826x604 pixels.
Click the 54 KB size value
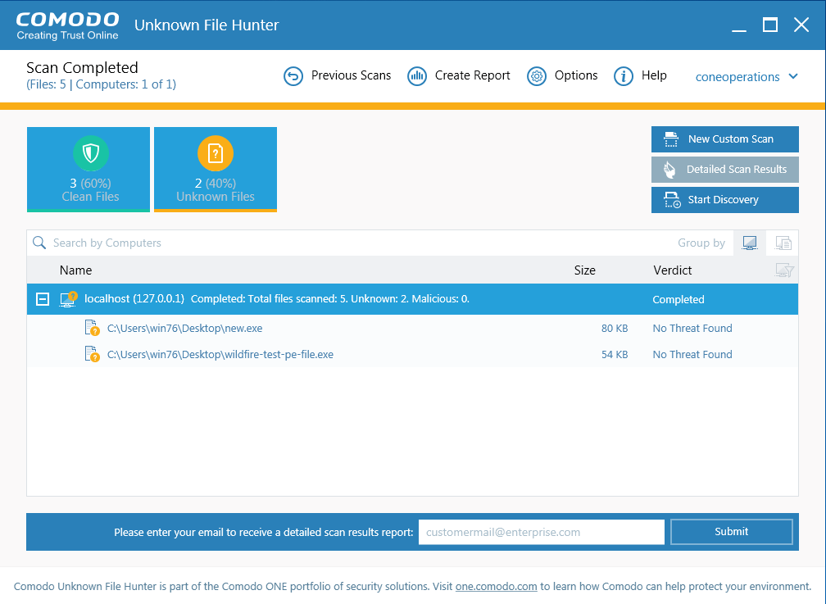(x=615, y=354)
